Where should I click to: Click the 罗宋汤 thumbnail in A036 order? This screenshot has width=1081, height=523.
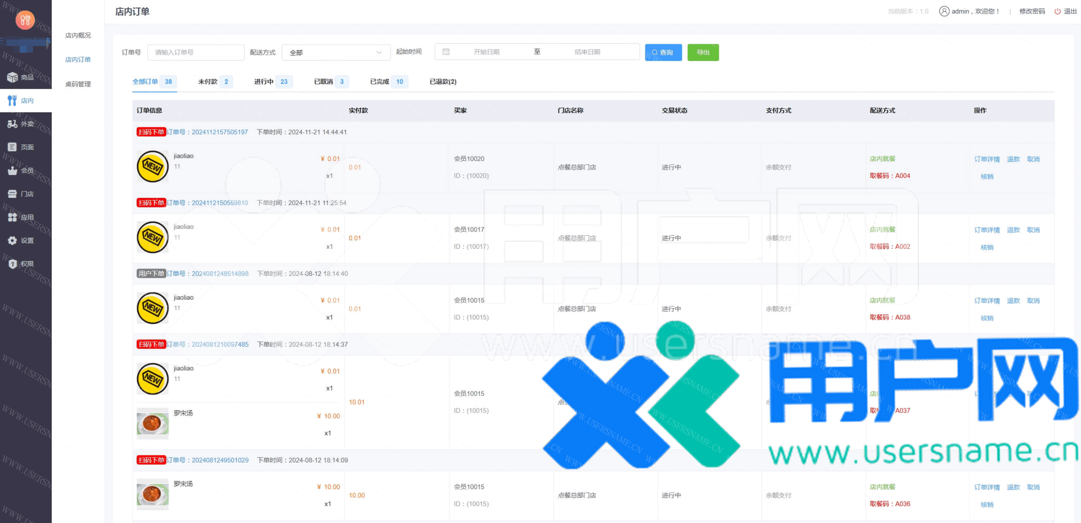pos(152,494)
